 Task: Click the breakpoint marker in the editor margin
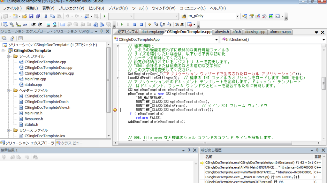click(115, 110)
